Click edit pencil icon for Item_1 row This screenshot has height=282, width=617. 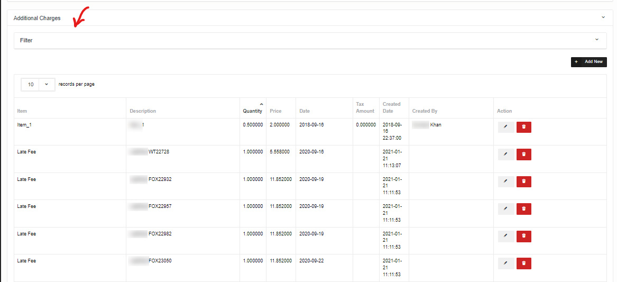(505, 127)
